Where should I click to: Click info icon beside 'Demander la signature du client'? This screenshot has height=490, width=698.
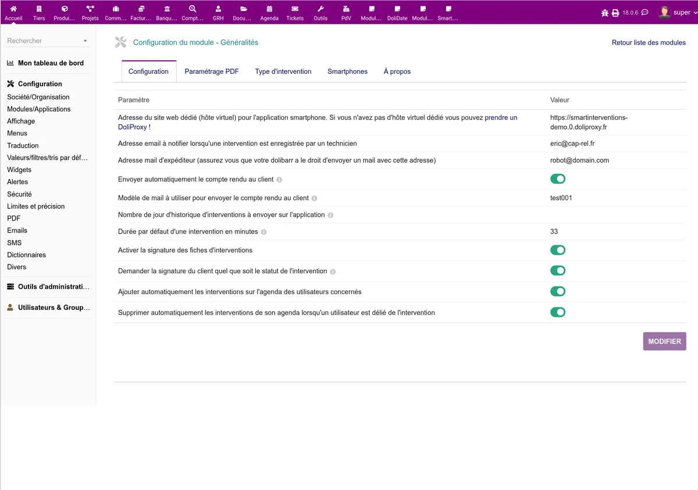point(333,271)
